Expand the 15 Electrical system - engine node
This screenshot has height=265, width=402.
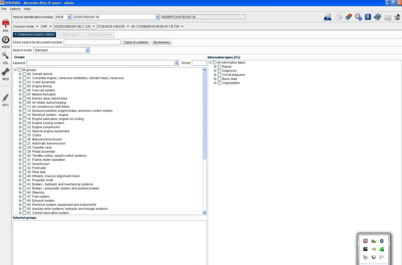coord(20,115)
